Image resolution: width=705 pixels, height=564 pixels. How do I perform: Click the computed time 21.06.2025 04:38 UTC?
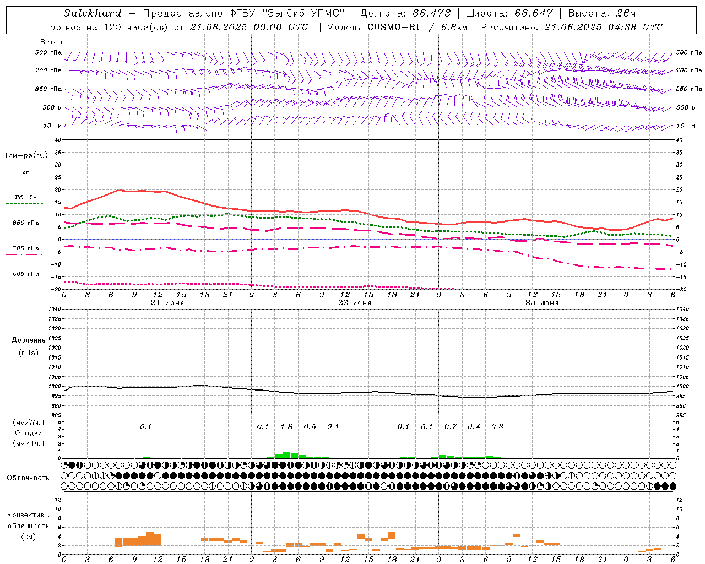[x=603, y=27]
